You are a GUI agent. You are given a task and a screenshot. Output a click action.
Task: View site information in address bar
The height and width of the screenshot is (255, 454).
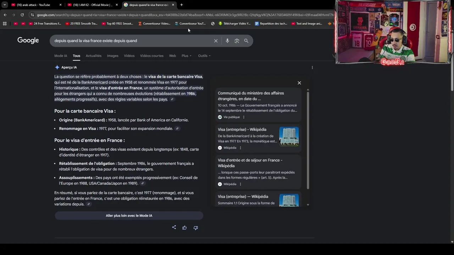tap(32, 15)
